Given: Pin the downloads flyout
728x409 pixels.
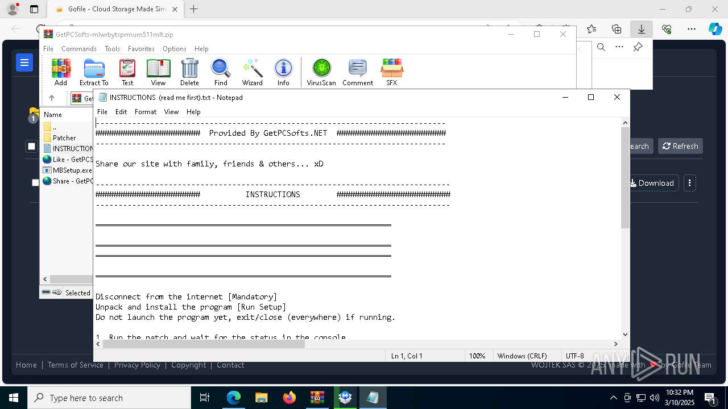Looking at the screenshot, I should 638,47.
